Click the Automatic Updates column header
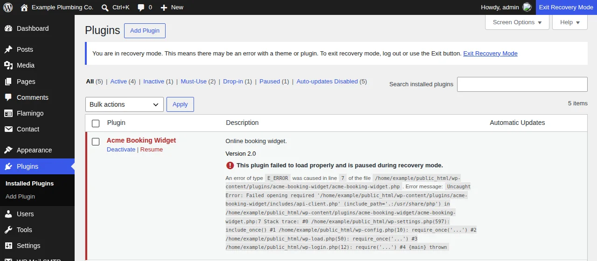 pos(517,123)
